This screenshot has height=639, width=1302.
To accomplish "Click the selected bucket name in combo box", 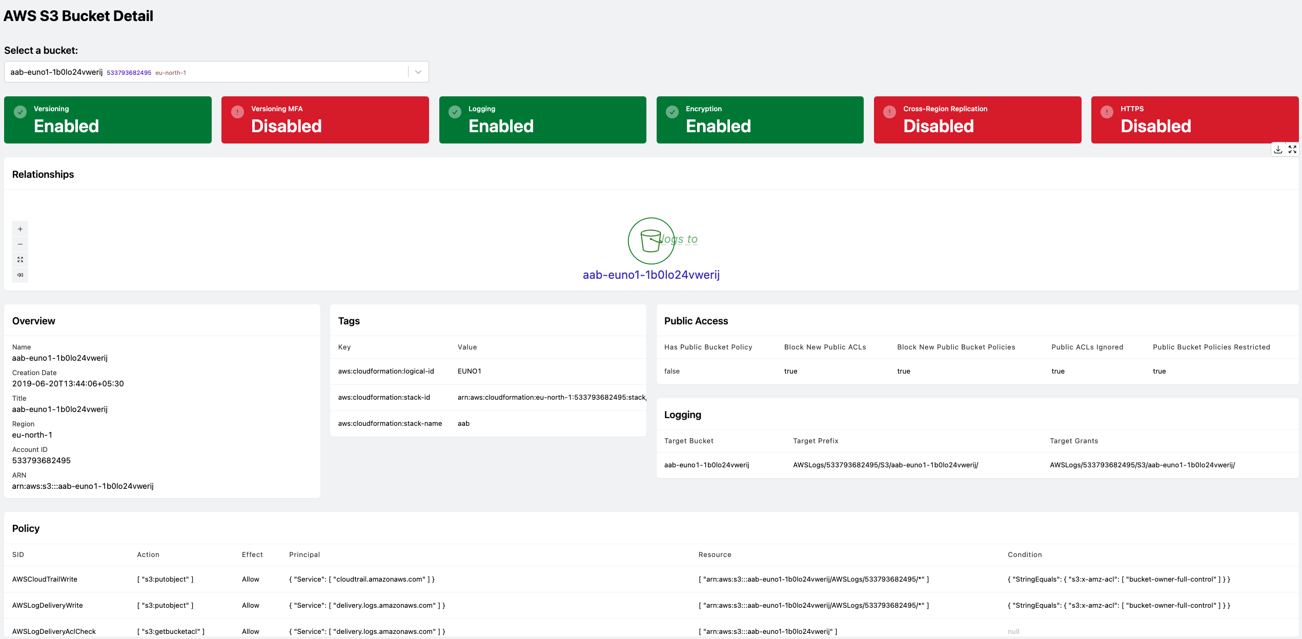I will 56,72.
